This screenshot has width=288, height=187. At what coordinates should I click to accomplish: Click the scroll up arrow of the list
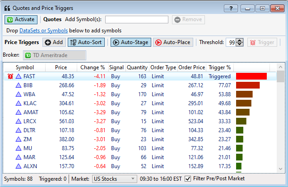[x=280, y=67]
